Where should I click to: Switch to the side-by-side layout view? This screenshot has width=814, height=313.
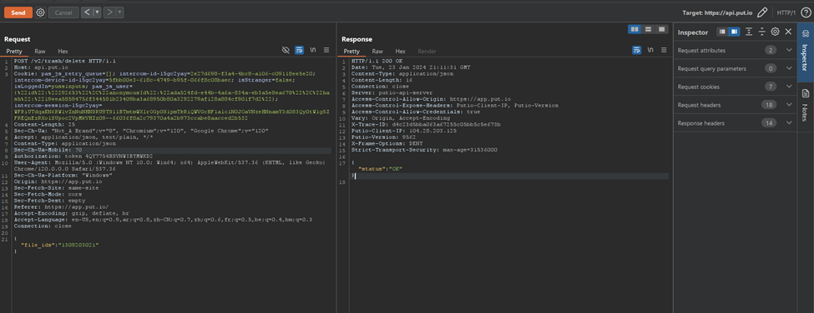point(635,29)
